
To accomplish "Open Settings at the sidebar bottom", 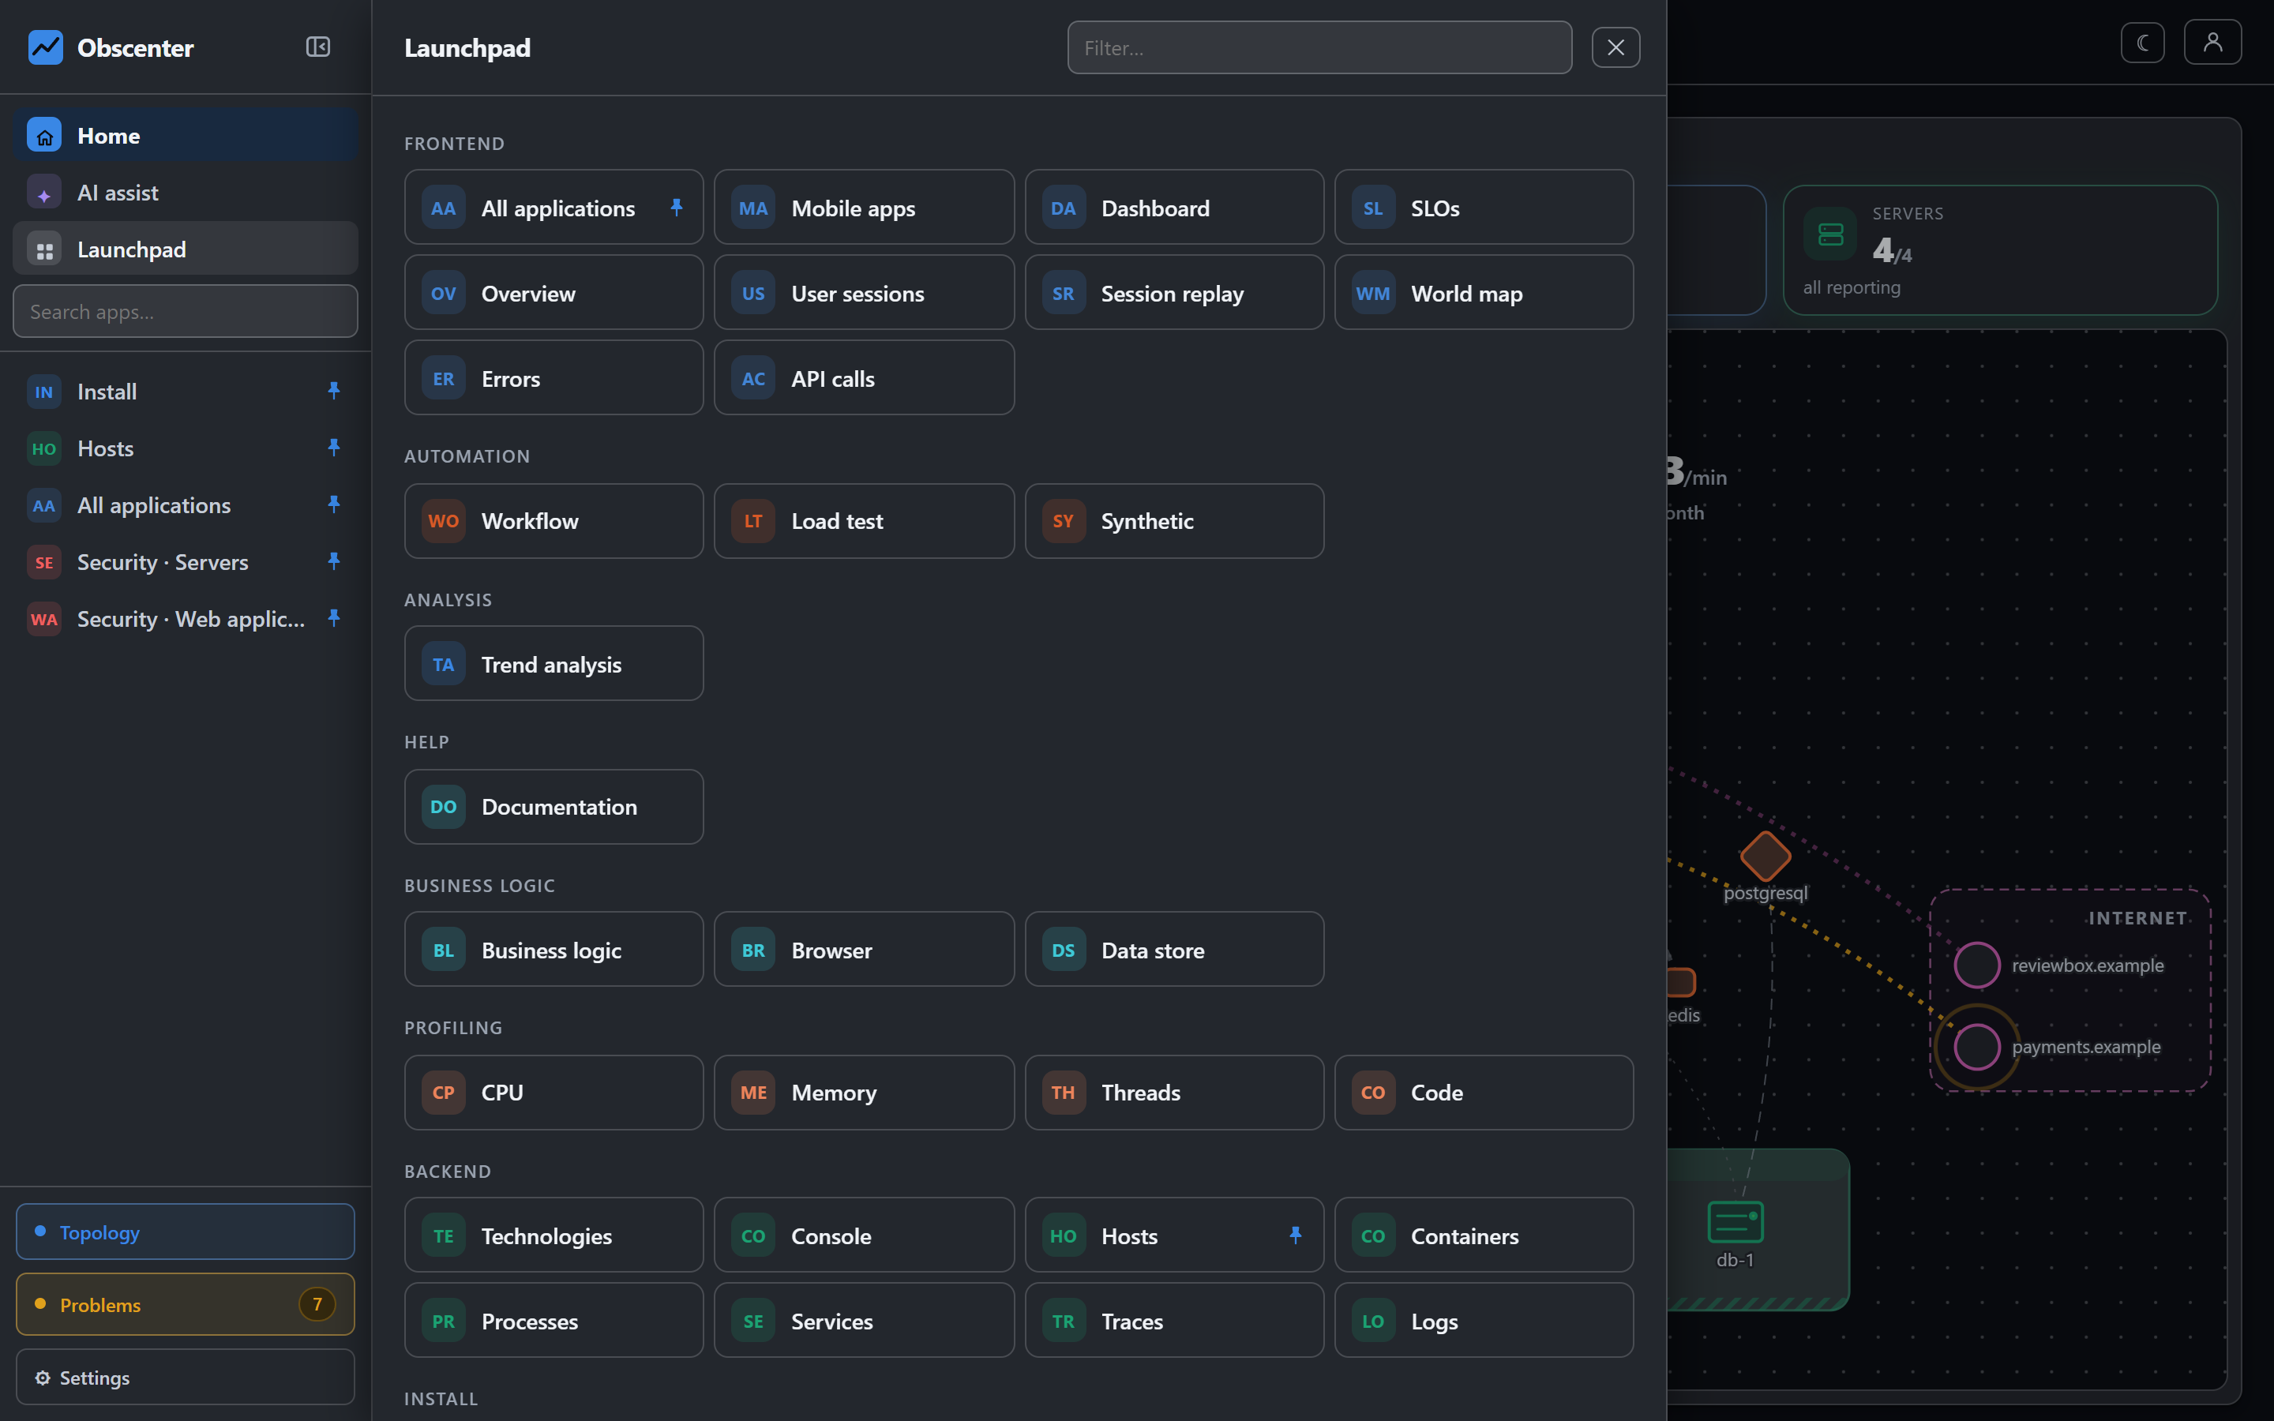I will [185, 1377].
